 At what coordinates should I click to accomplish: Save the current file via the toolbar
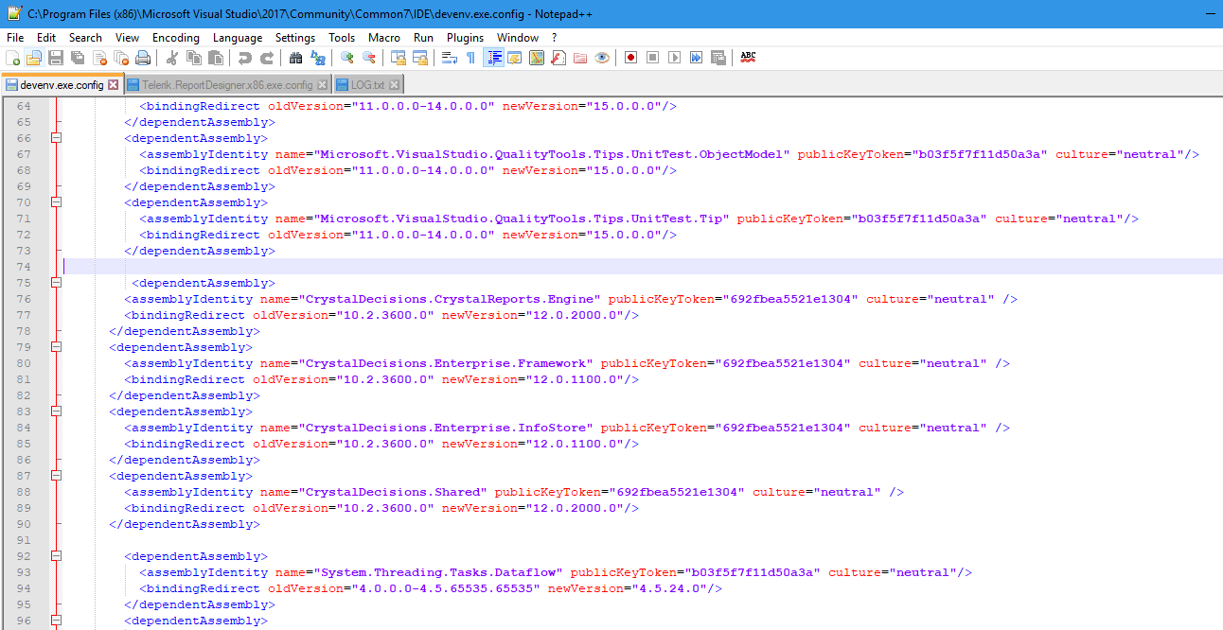pos(56,58)
